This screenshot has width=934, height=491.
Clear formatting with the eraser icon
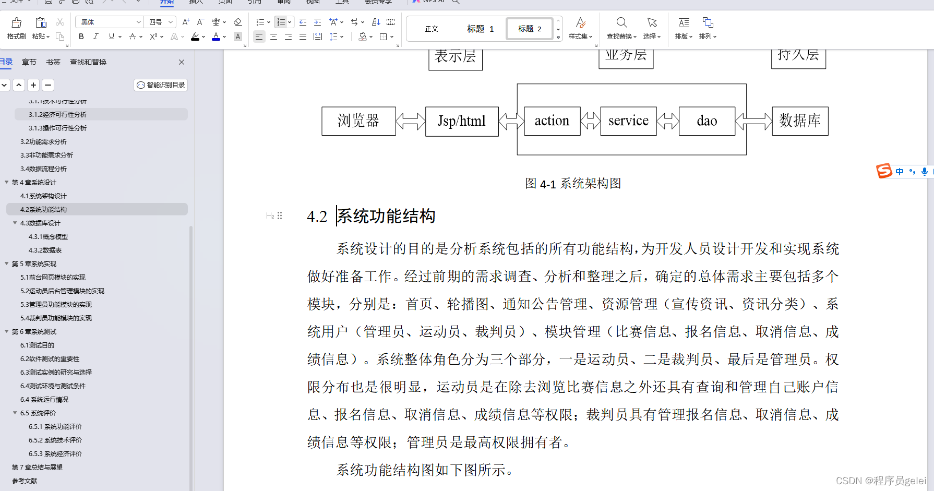tap(237, 22)
